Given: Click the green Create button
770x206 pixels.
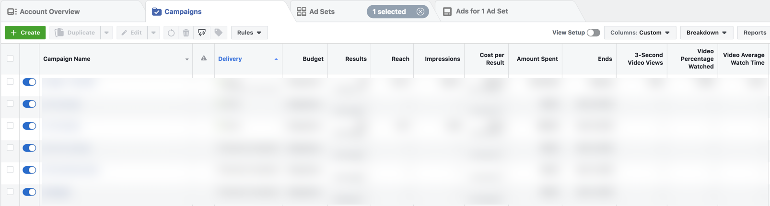Looking at the screenshot, I should pos(25,33).
